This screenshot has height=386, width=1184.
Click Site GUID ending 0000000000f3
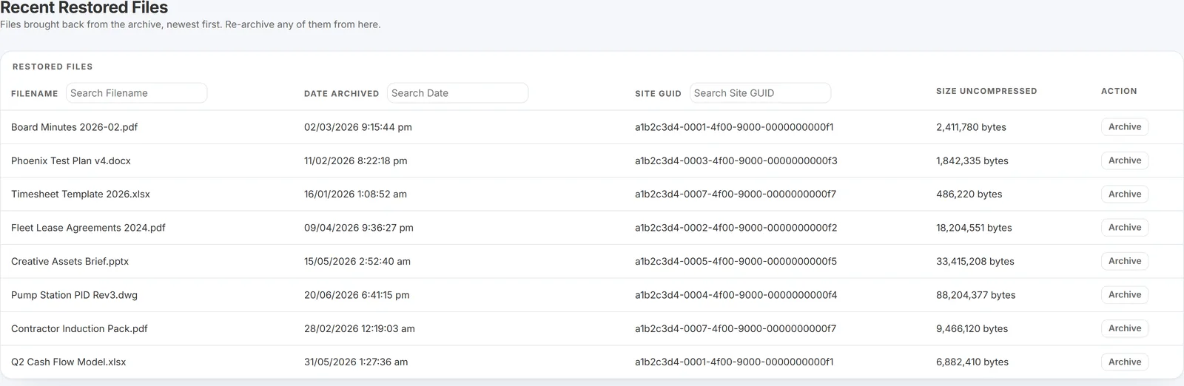pyautogui.click(x=736, y=160)
